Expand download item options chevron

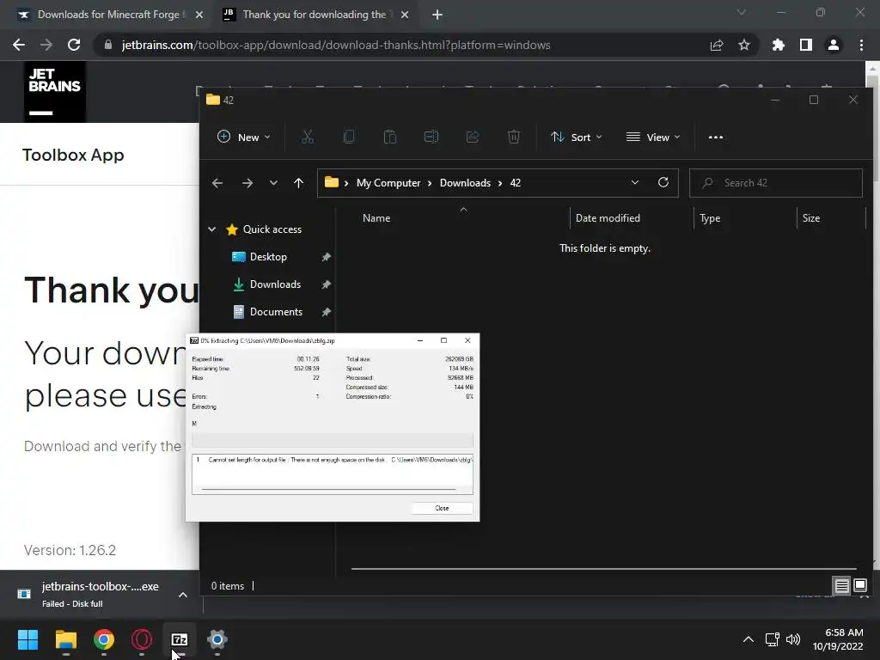(x=183, y=595)
